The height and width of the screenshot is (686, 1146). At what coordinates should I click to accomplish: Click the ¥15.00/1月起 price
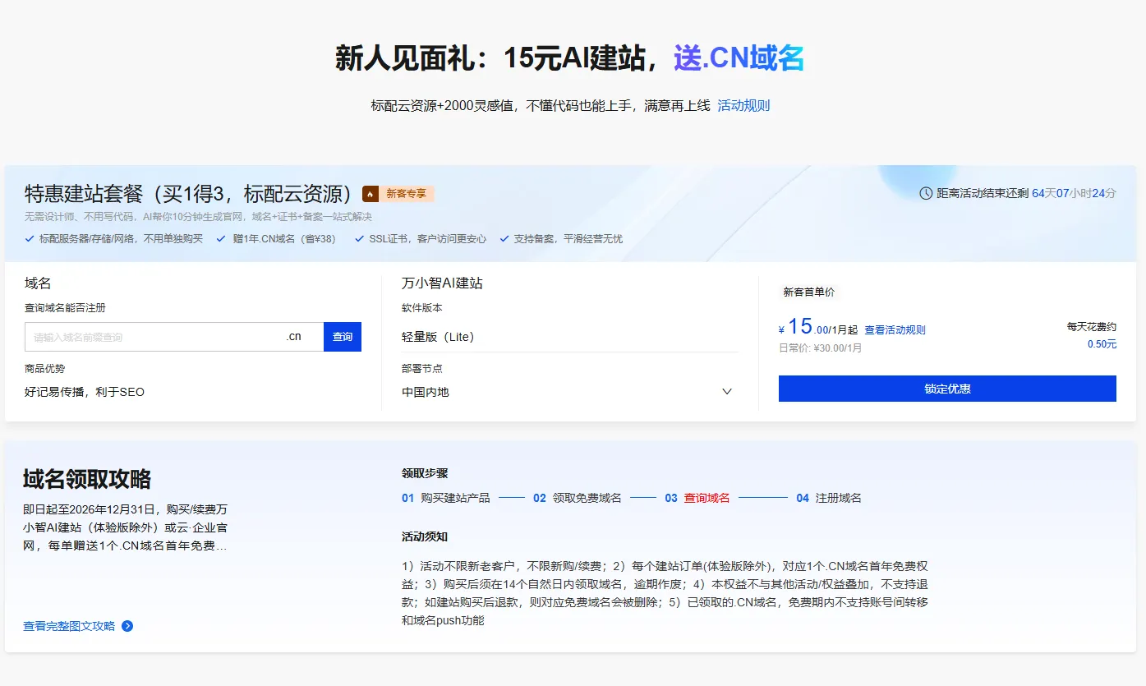(x=818, y=327)
